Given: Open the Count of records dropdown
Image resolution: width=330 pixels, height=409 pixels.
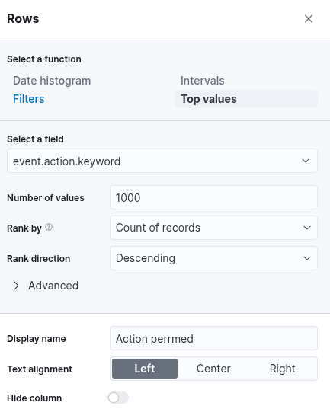Looking at the screenshot, I should point(213,228).
